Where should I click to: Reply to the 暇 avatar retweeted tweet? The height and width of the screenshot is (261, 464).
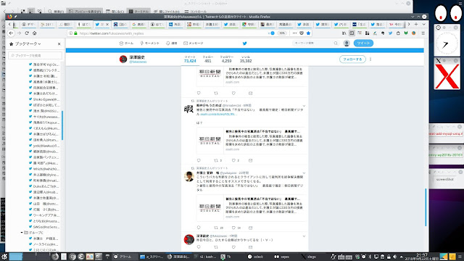(x=199, y=160)
